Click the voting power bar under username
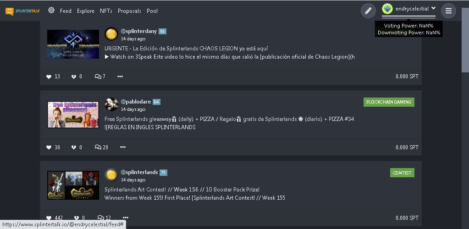 click(x=408, y=17)
